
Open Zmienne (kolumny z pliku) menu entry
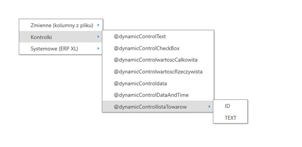coord(61,25)
